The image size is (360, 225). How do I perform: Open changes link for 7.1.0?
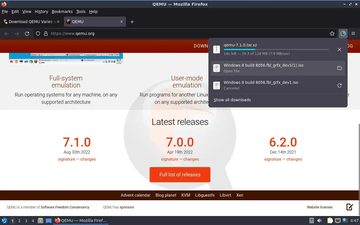click(x=88, y=159)
